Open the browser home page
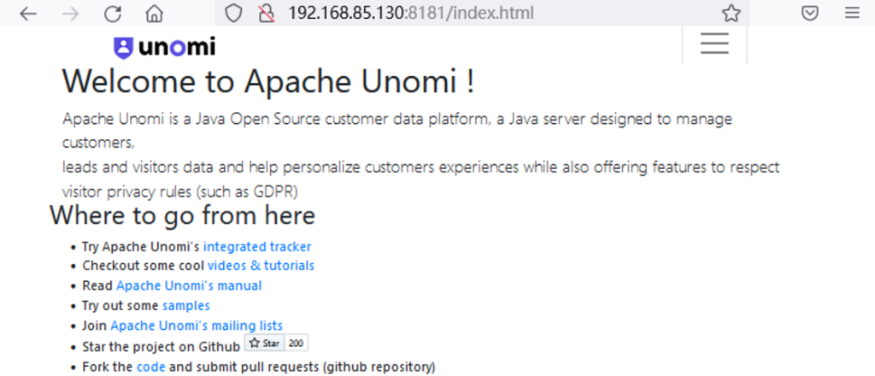Screen dimensions: 875x376 coord(154,14)
